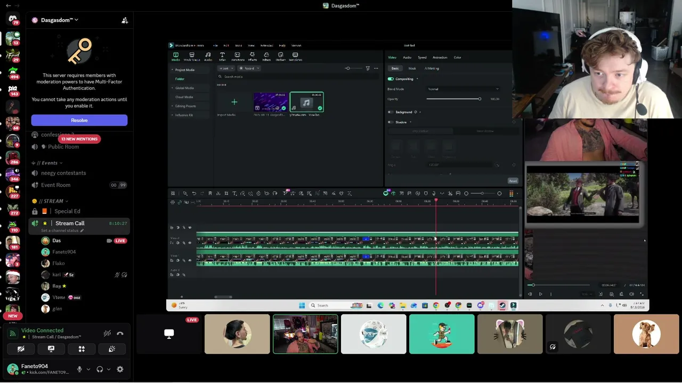
Task: Adjust the media thumbnail size slider
Action: (x=353, y=68)
